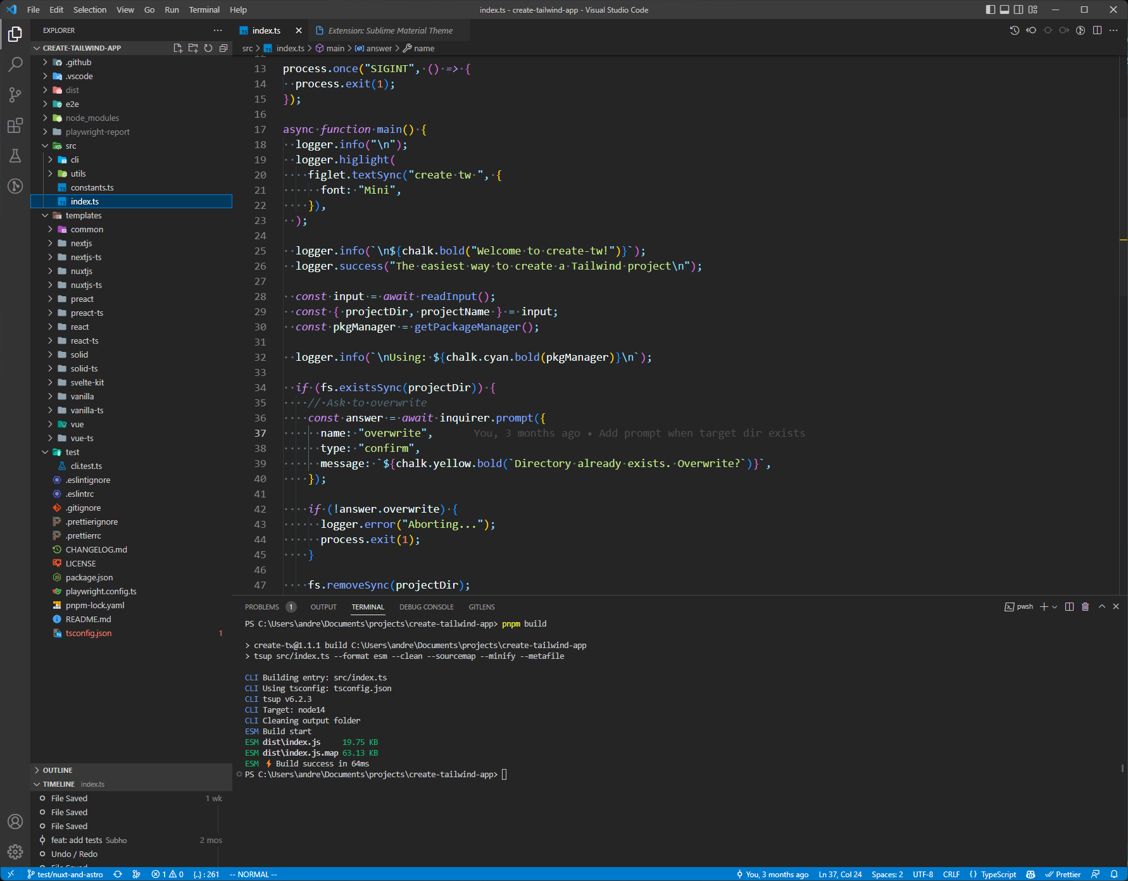Open the Source Control view
Viewport: 1128px width, 881px height.
tap(15, 95)
